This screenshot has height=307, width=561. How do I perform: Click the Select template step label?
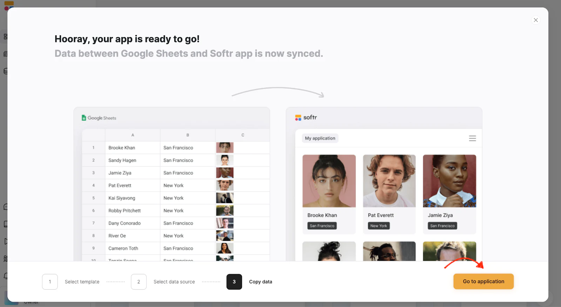pyautogui.click(x=82, y=282)
